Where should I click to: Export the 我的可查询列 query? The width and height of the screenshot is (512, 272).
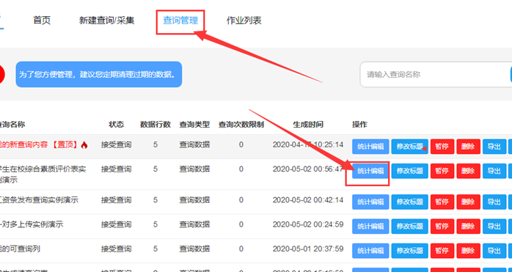tap(494, 251)
